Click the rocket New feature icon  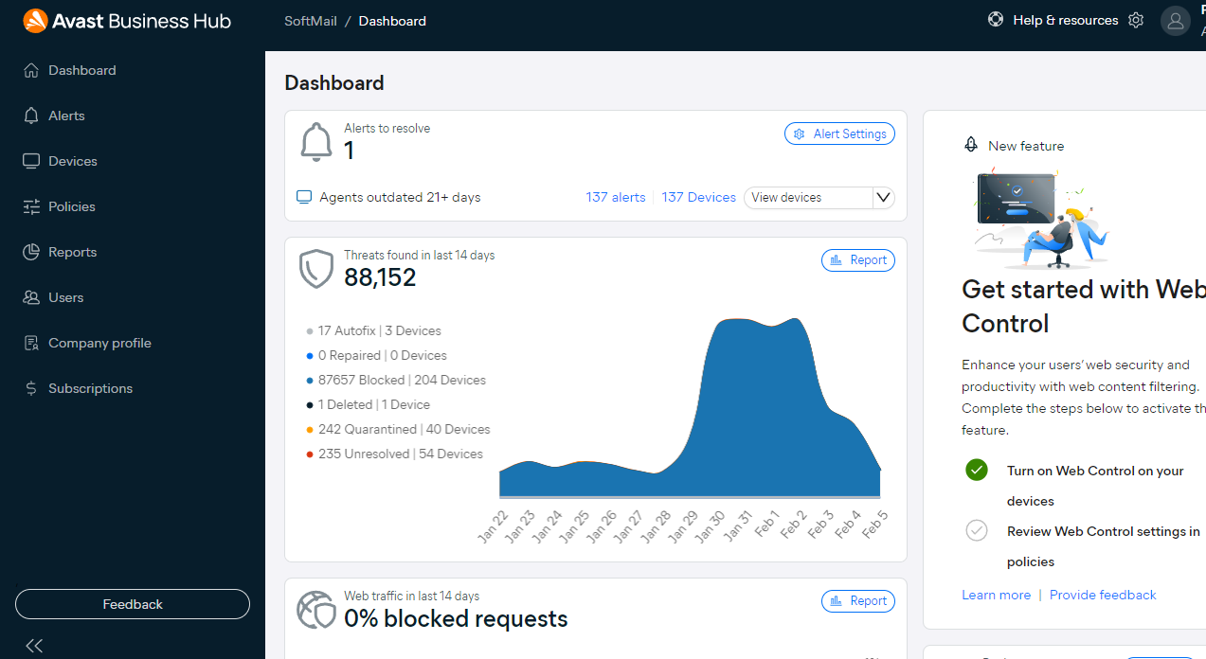[x=971, y=145]
